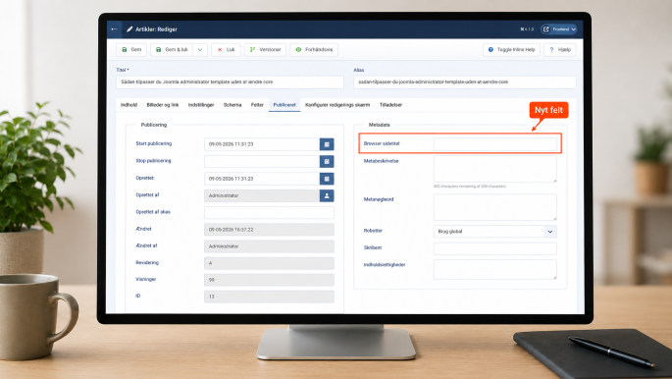Click the eye icon on Forhåndsvis
Screen dimensions: 672x379
click(298, 50)
